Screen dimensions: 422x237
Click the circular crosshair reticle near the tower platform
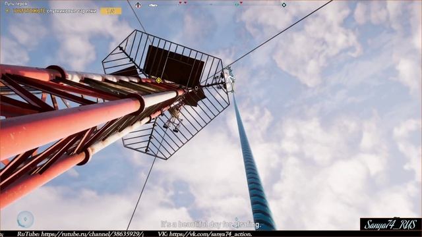[x=196, y=88]
